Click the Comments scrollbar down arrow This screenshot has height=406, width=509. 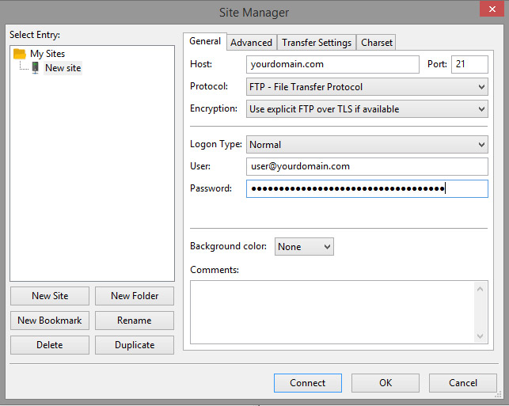481,336
